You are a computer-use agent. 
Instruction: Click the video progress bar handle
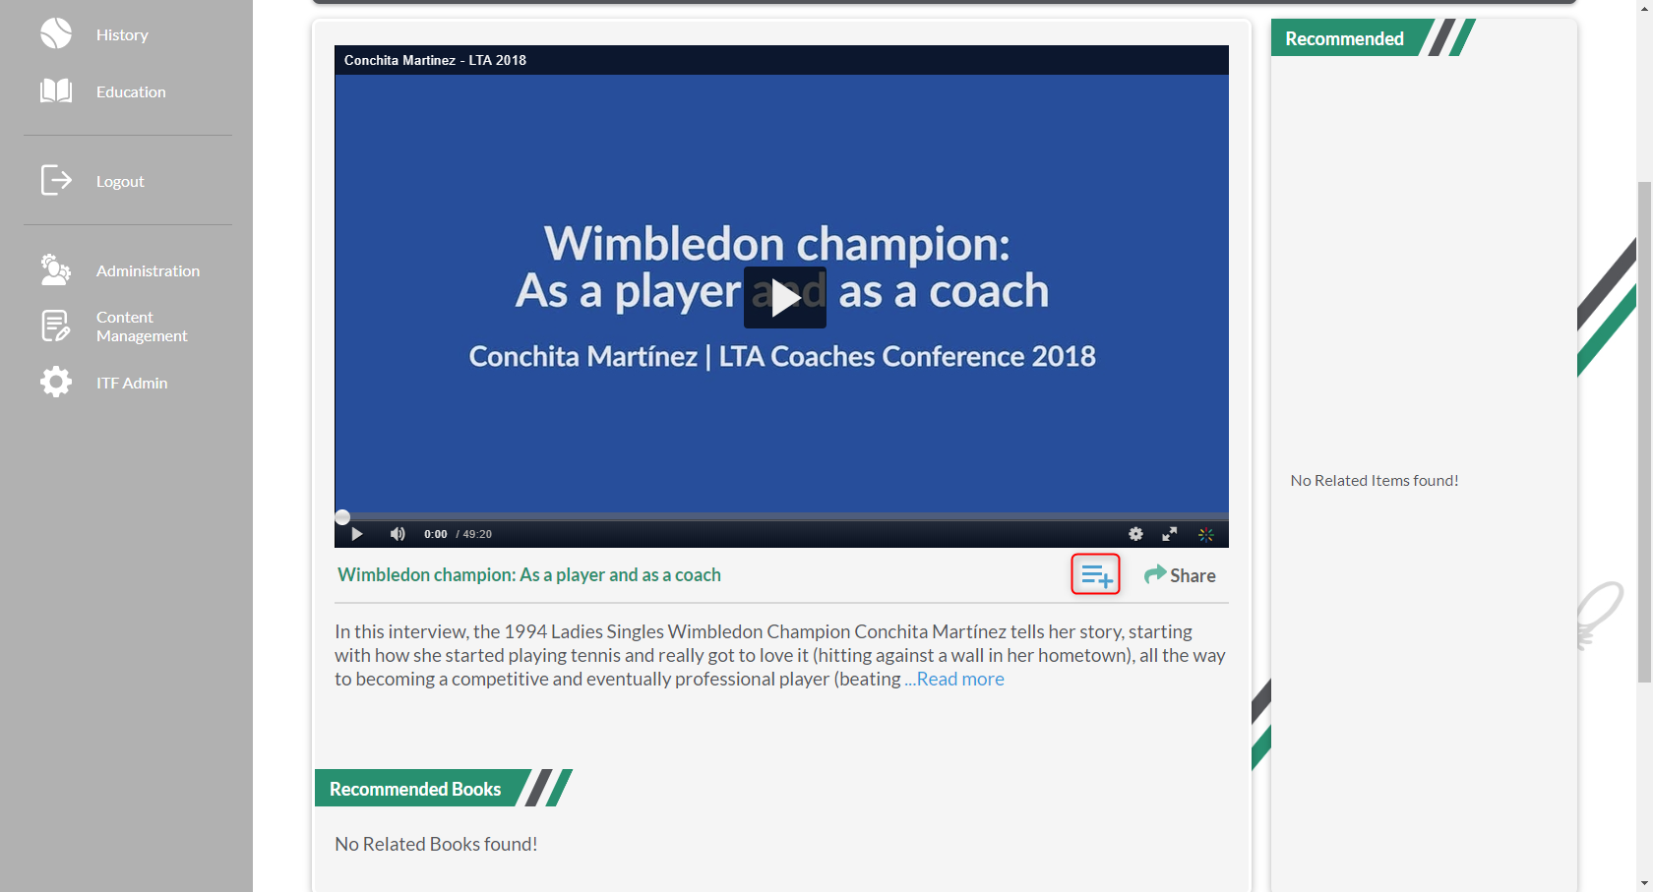click(342, 516)
